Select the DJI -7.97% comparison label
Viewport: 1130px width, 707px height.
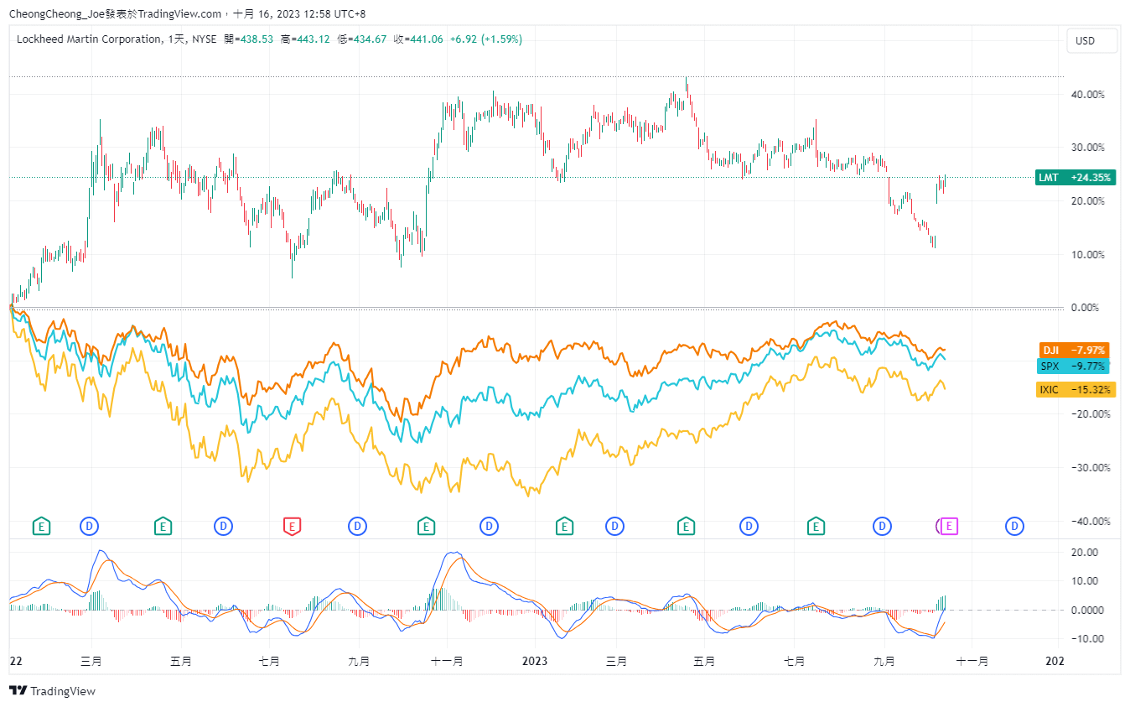tap(1074, 350)
